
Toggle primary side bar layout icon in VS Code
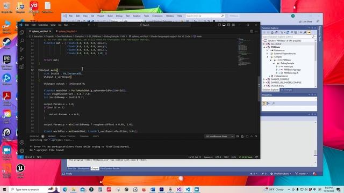click(x=219, y=25)
